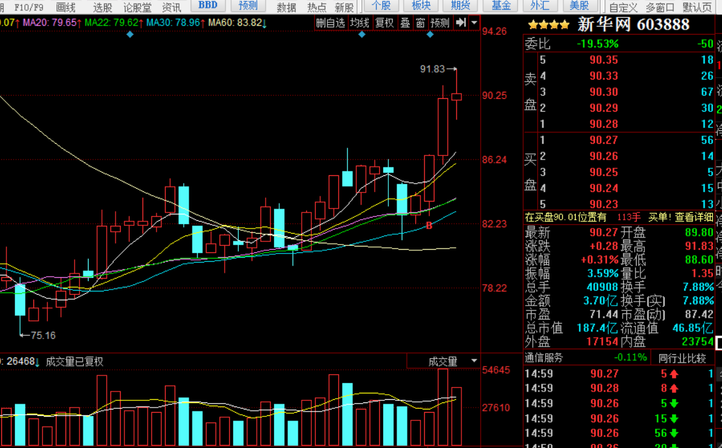Open the 个股 tab
Image resolution: width=722 pixels, height=448 pixels.
tap(381, 6)
